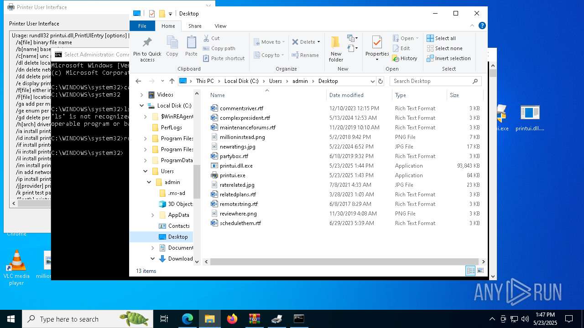Click Cut in Clipboard group
This screenshot has width=584, height=328.
coord(211,38)
